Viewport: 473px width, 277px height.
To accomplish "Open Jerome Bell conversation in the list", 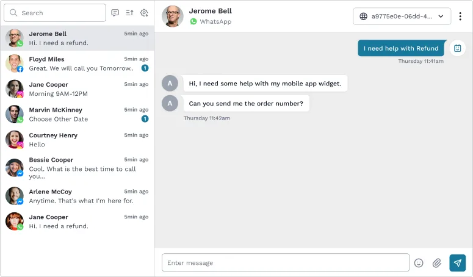I will pos(78,38).
